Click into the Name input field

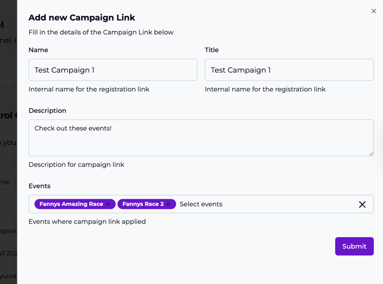[x=113, y=70]
